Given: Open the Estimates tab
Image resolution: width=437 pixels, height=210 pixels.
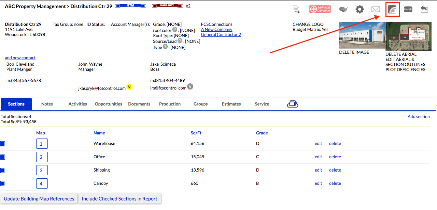Looking at the screenshot, I should [231, 104].
